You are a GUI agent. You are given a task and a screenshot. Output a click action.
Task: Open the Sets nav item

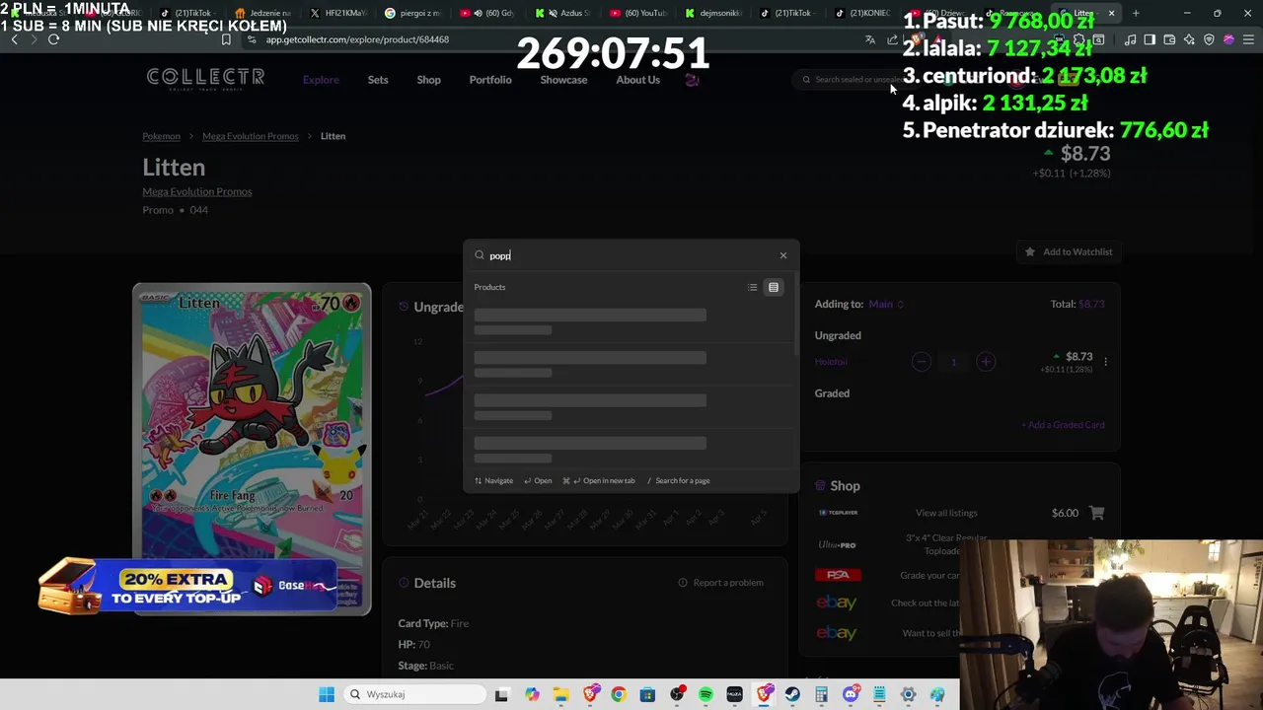pyautogui.click(x=378, y=80)
